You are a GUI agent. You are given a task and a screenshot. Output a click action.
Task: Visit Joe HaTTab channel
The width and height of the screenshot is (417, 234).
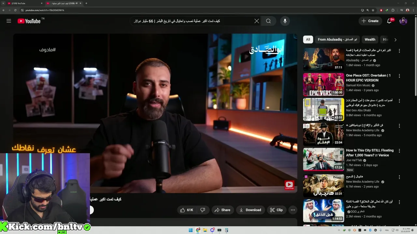tap(354, 160)
